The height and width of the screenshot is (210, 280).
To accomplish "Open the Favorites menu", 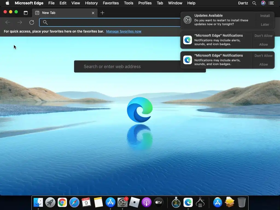I will [111, 3].
